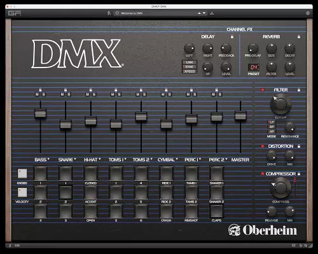Viewport: 318px width, 254px height.
Task: Open the settings gear in top bar
Action: (308, 13)
